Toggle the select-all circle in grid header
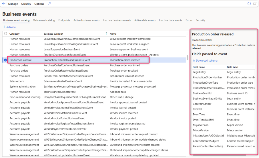259x158 pixels. (5, 33)
